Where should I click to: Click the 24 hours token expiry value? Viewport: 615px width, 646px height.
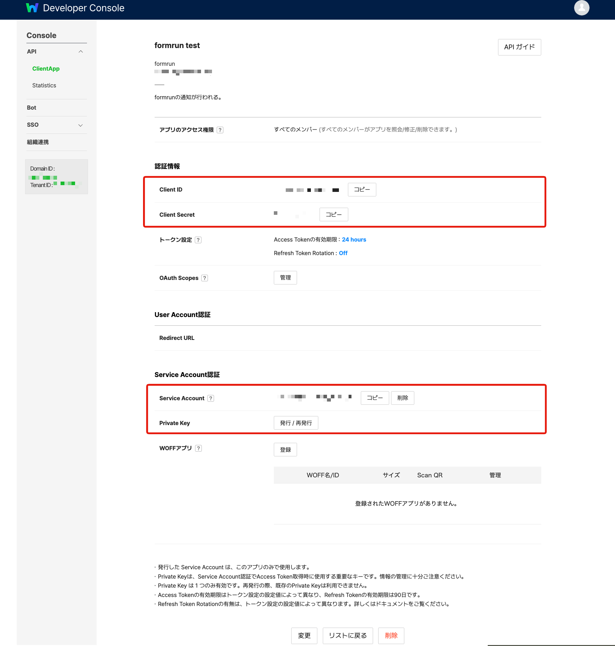[354, 240]
